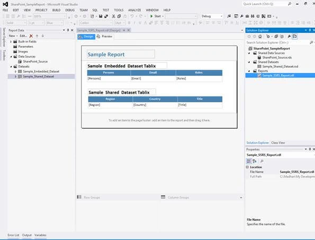Click the Quick Launch search field
Viewport: 315px width, 240px height.
[265, 4]
